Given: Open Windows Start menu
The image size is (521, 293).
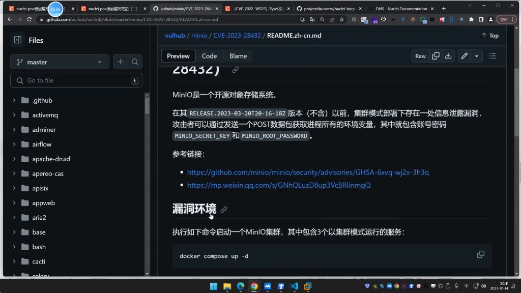Looking at the screenshot, I should (214, 286).
